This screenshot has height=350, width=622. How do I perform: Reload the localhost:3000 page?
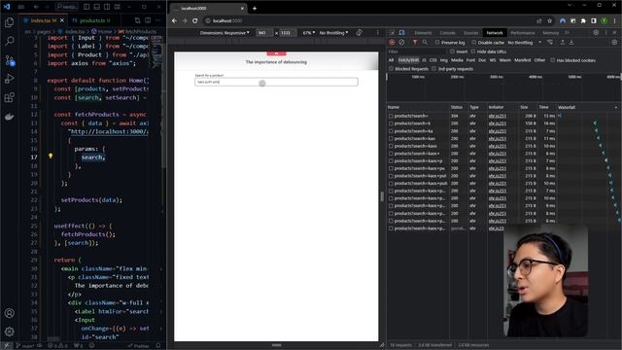coord(194,20)
